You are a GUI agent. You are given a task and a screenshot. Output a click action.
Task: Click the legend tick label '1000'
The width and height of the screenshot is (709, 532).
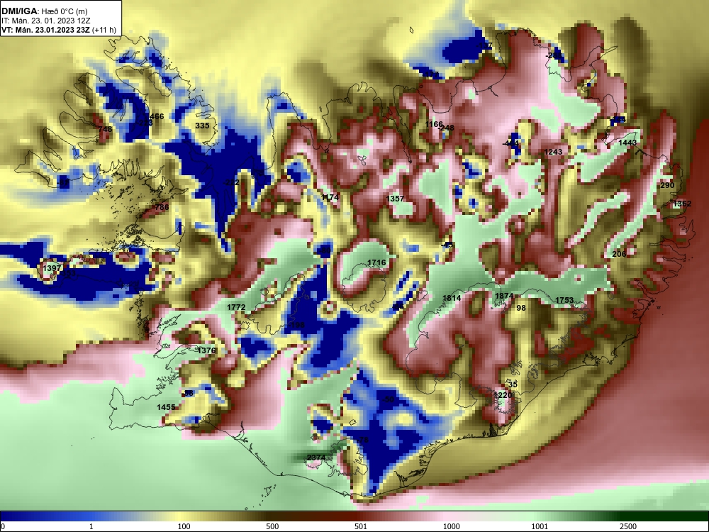(451, 526)
